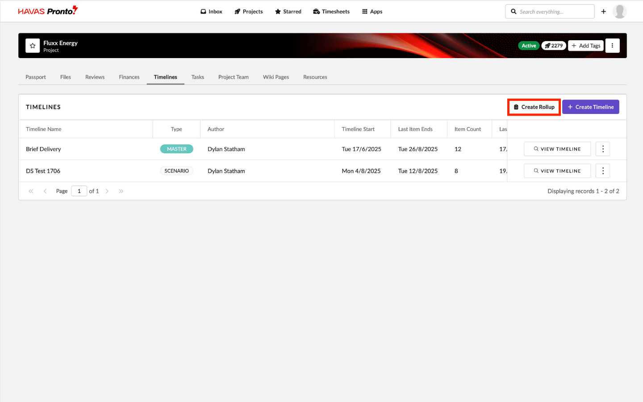Click the SCENARIO type badge
643x402 pixels.
[177, 171]
